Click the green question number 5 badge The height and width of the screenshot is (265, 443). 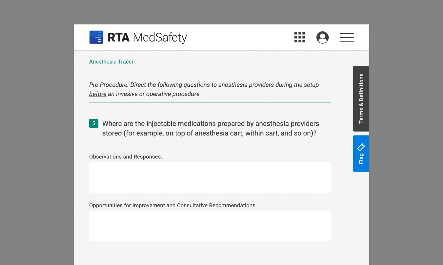point(94,123)
